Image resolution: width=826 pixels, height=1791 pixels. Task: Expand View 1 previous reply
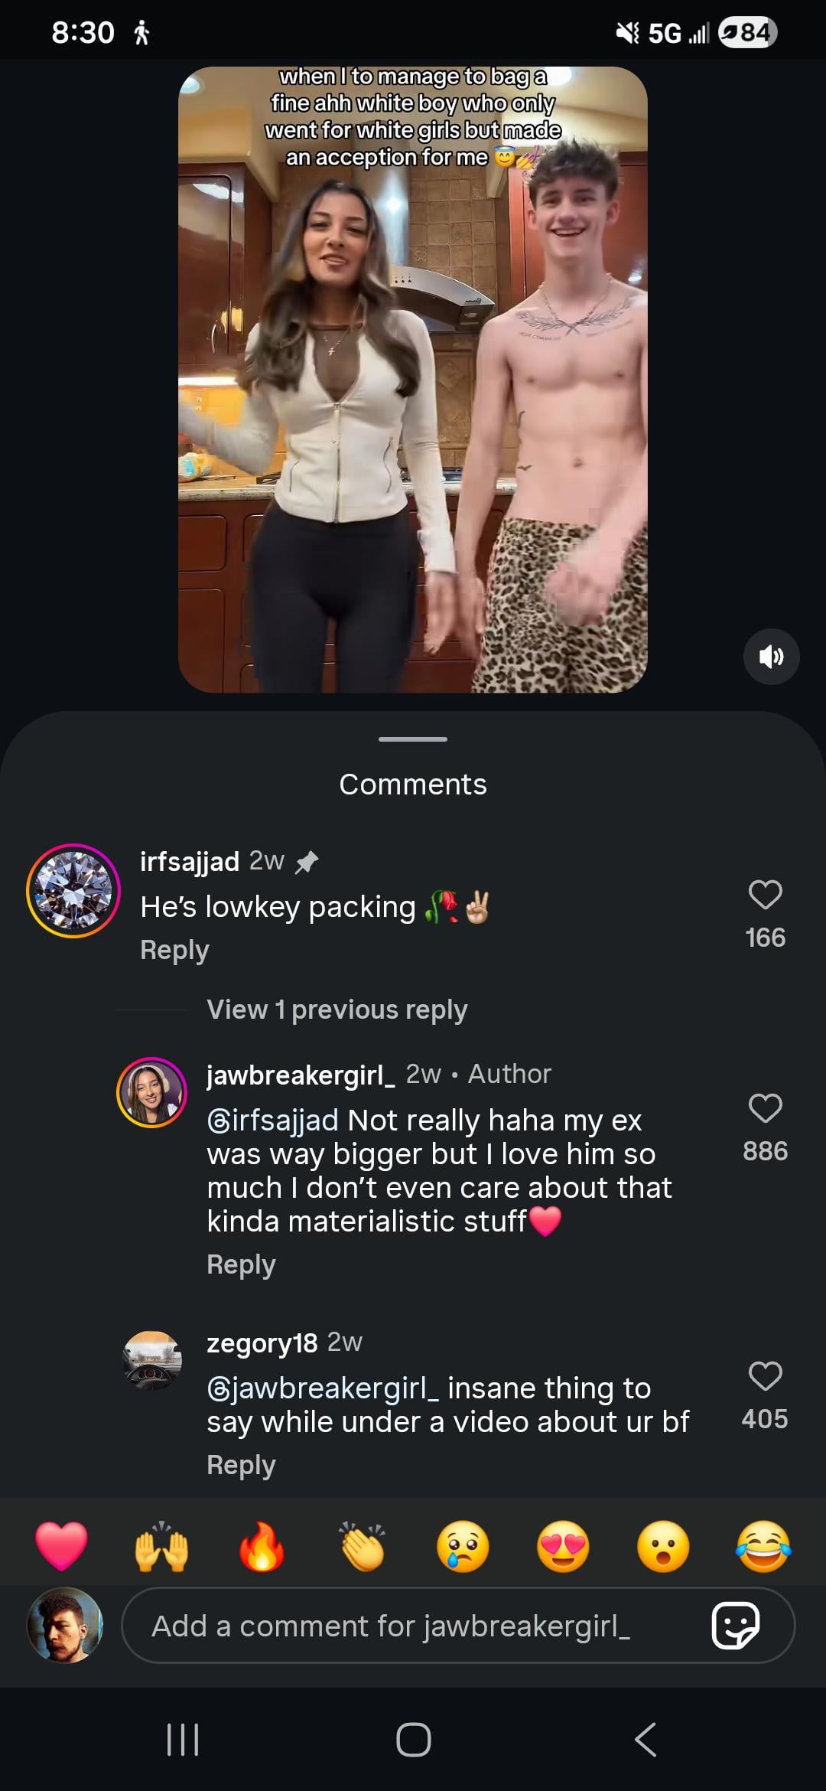pyautogui.click(x=337, y=1010)
